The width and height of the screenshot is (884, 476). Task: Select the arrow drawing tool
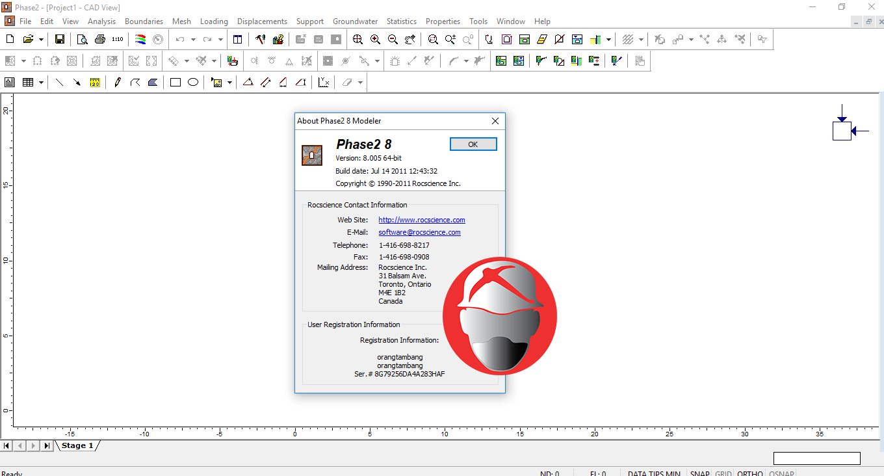(x=77, y=83)
